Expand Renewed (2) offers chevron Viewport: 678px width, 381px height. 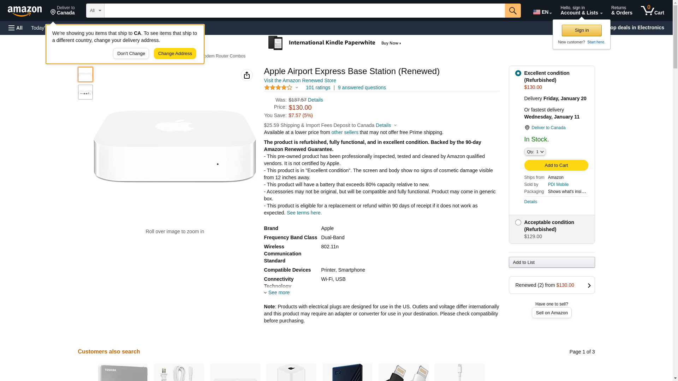589,285
